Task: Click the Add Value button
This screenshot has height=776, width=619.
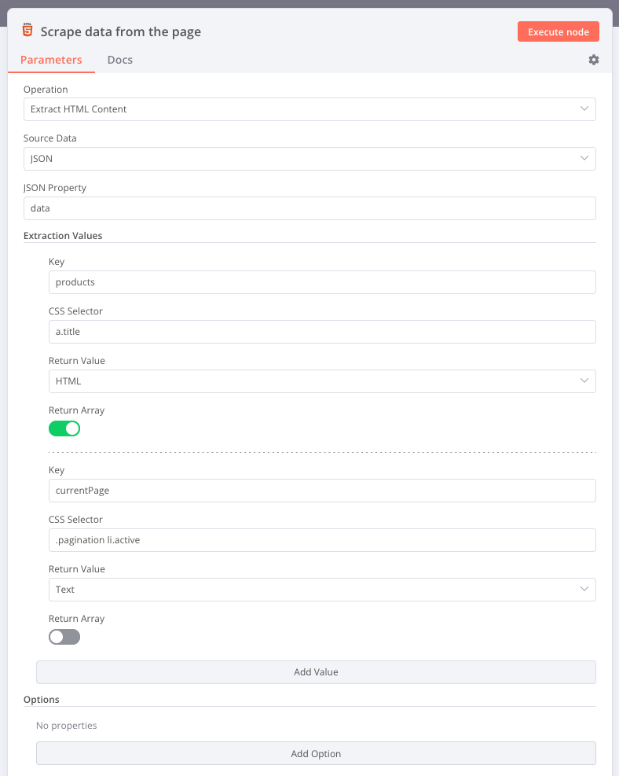Action: click(315, 671)
